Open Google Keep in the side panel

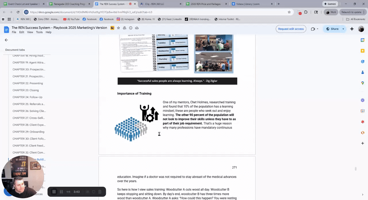[363, 51]
